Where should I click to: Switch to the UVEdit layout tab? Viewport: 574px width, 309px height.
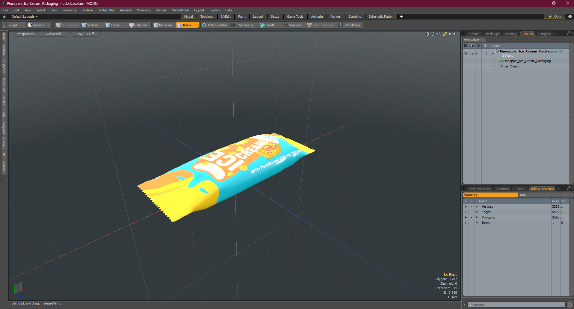[226, 16]
